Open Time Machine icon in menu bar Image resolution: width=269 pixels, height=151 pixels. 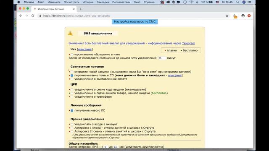[185, 2]
